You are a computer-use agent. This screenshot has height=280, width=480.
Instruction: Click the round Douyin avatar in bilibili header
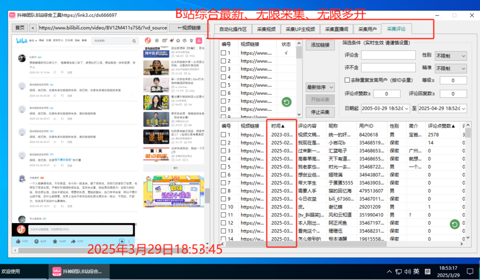coord(148,40)
